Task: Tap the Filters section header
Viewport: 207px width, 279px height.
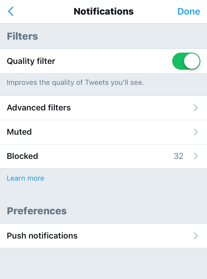Action: tap(22, 36)
